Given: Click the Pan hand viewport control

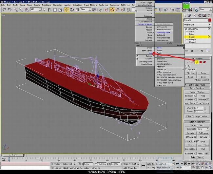Looking at the screenshot, I should (x=203, y=167).
